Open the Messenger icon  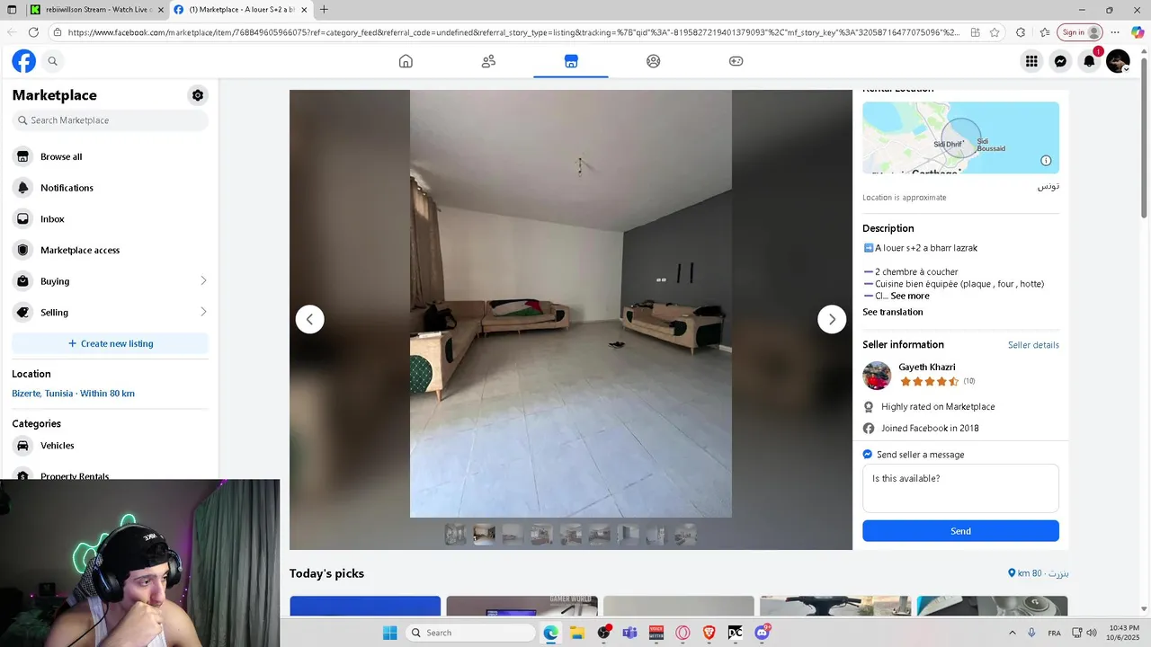coord(1060,61)
